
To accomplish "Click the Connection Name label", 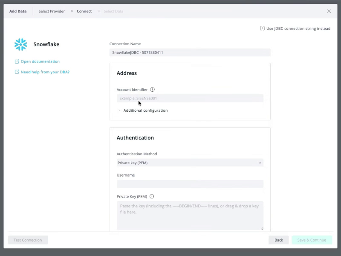I will pyautogui.click(x=125, y=44).
